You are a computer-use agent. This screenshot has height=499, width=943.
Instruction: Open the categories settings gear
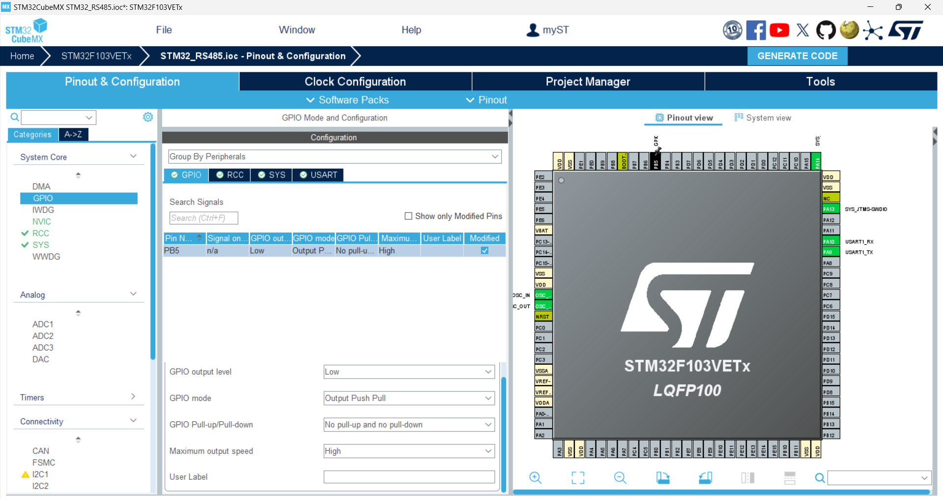point(148,117)
